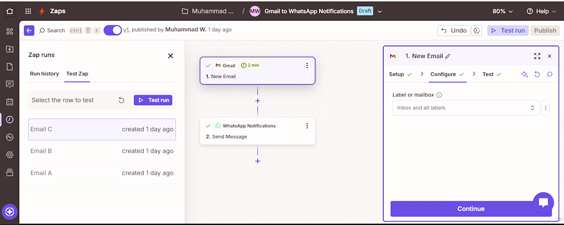Open the sidebar calendar schedule icon
This screenshot has width=564, height=225.
pyautogui.click(x=10, y=101)
